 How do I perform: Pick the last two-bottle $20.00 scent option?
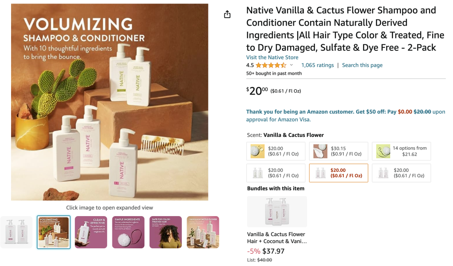(x=401, y=173)
